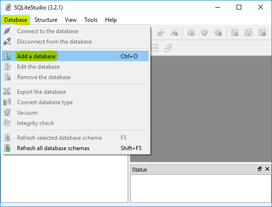The height and width of the screenshot is (207, 272).
Task: Select Edit the database entry
Action: pyautogui.click(x=75, y=67)
